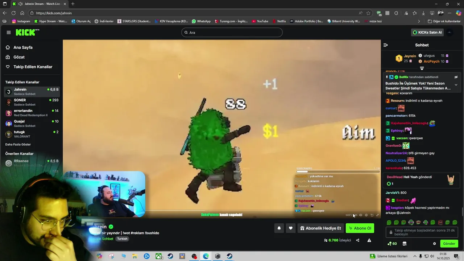Show more bookmarks chevron

coord(419,21)
